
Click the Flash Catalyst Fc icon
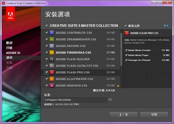(x=52, y=66)
